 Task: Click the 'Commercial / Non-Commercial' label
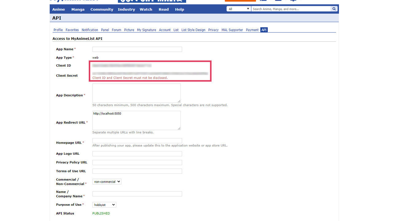point(70,182)
